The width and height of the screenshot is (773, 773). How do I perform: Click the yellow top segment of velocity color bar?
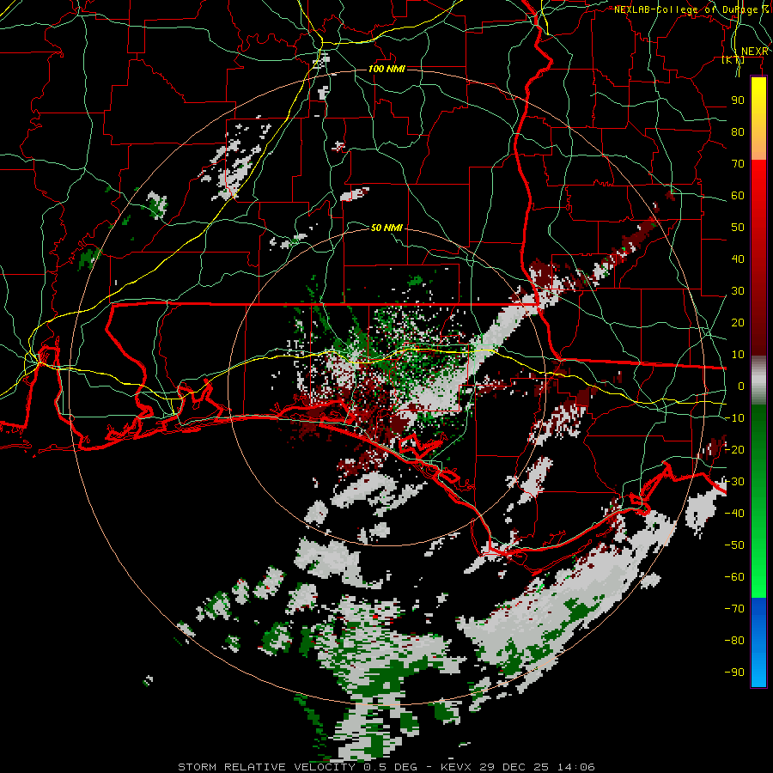coord(758,119)
